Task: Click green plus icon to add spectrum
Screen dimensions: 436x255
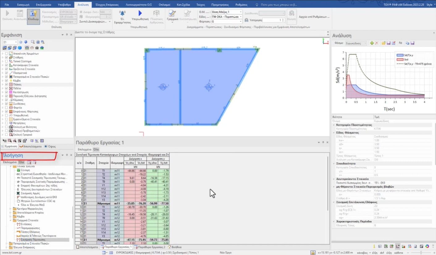Action: tap(372, 44)
